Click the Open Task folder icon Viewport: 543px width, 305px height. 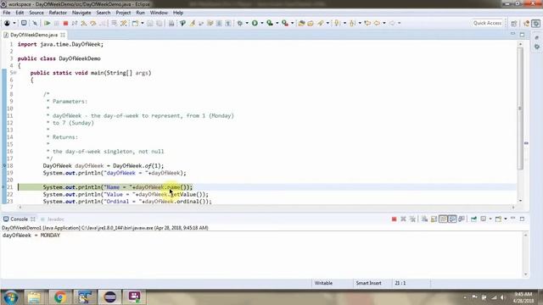[x=311, y=23]
